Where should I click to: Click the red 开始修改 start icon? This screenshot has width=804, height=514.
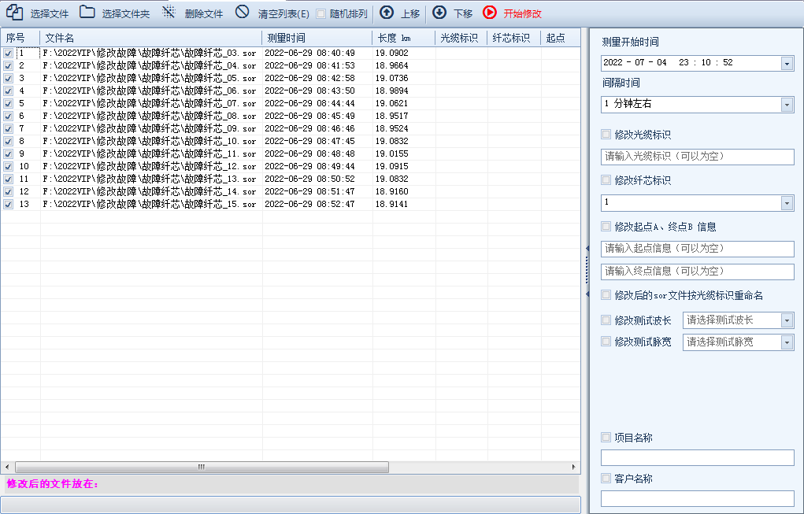(x=490, y=13)
